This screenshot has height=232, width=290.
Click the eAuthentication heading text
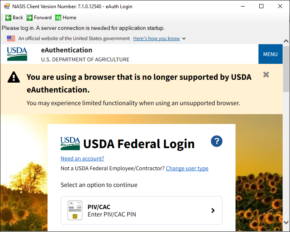[67, 50]
